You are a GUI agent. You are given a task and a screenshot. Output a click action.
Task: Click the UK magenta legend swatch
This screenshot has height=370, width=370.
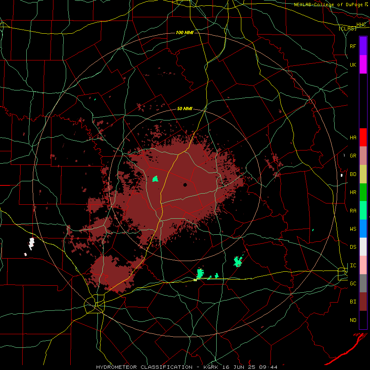pos(363,65)
